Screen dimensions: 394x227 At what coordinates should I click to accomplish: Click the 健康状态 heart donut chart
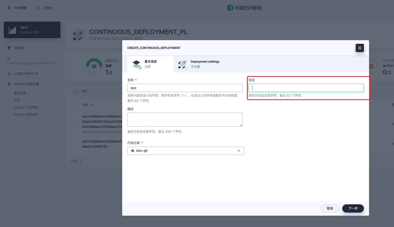[x=94, y=66]
